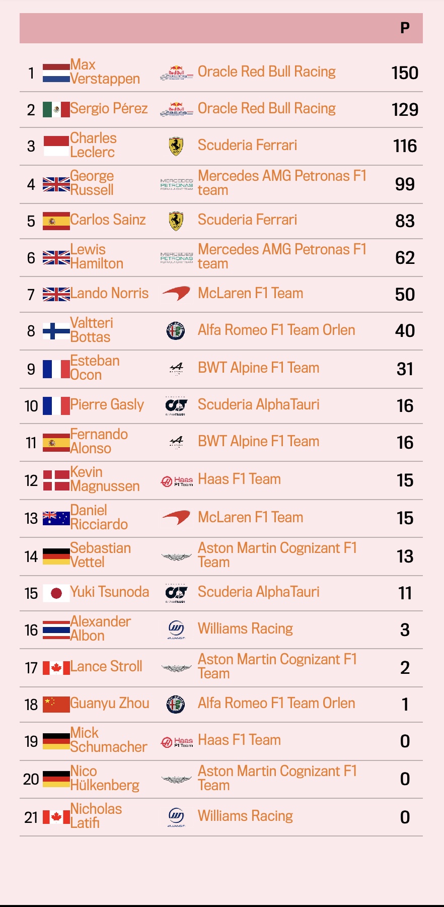Image resolution: width=444 pixels, height=907 pixels.
Task: Click the Williams logo next to Alexander Albon
Action: click(x=176, y=630)
